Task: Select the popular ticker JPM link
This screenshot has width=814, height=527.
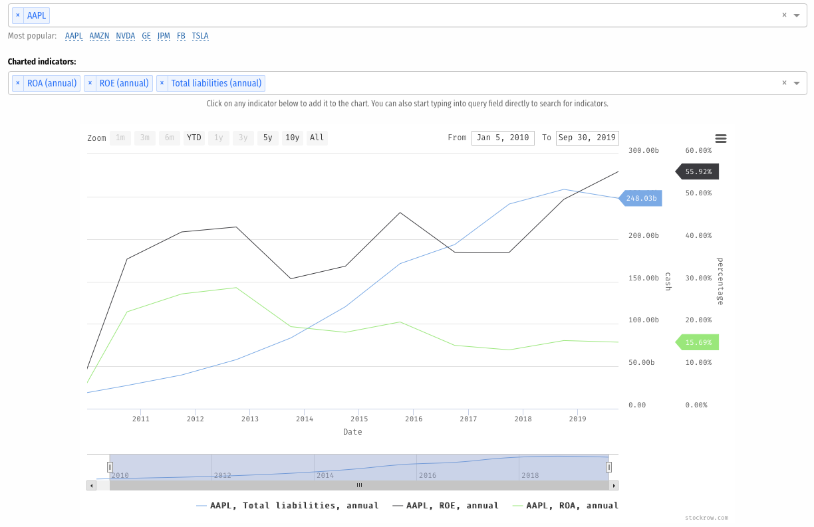Action: tap(164, 36)
